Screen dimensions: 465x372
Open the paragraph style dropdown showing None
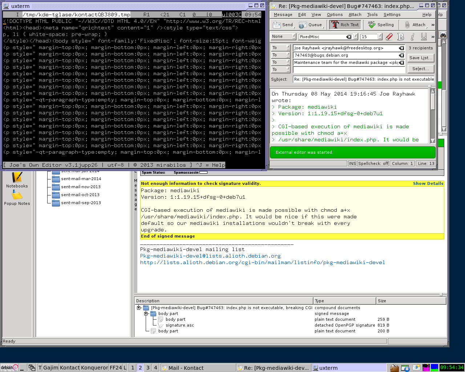coord(283,37)
